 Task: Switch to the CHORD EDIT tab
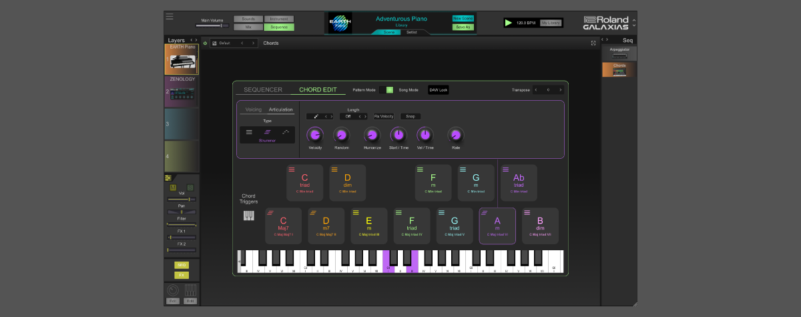pos(318,89)
